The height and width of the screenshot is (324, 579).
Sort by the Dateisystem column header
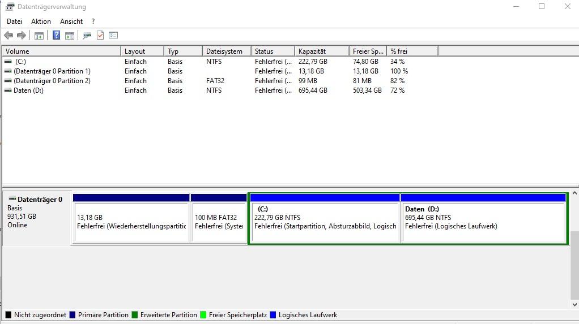pyautogui.click(x=227, y=51)
